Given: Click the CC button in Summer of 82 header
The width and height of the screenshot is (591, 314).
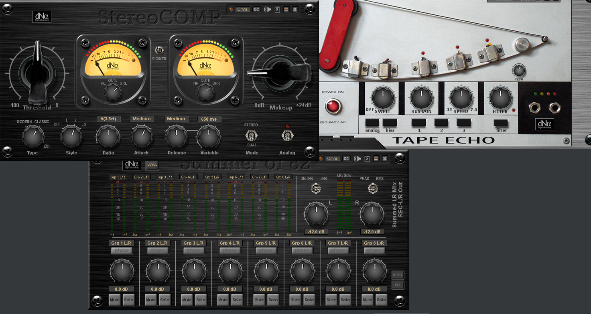Looking at the screenshot, I should point(346,159).
